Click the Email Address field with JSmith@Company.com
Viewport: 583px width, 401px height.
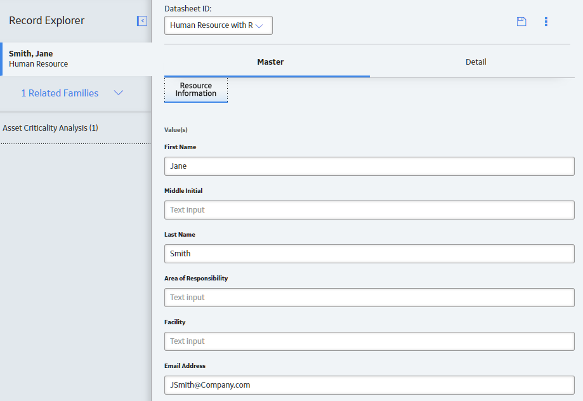[369, 385]
